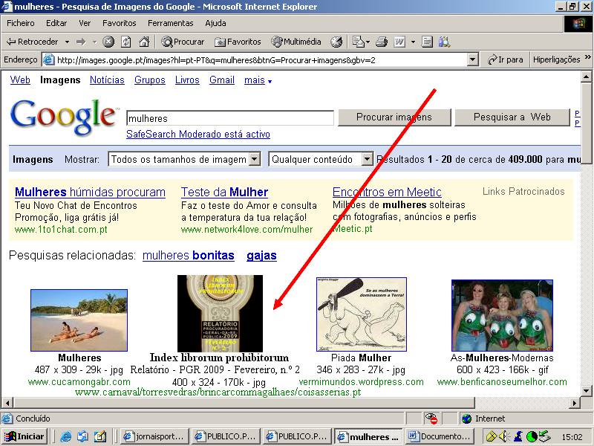The image size is (594, 446).
Task: Refresh the page with the refresh icon
Action: point(125,42)
